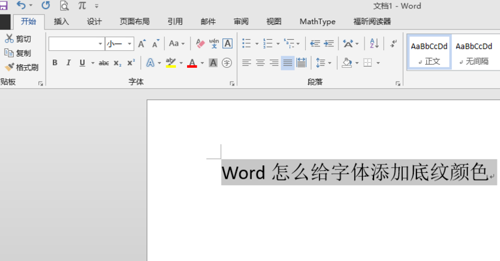Screen dimensions: 500x261
Task: Apply yellow text highlight color
Action: pyautogui.click(x=171, y=63)
